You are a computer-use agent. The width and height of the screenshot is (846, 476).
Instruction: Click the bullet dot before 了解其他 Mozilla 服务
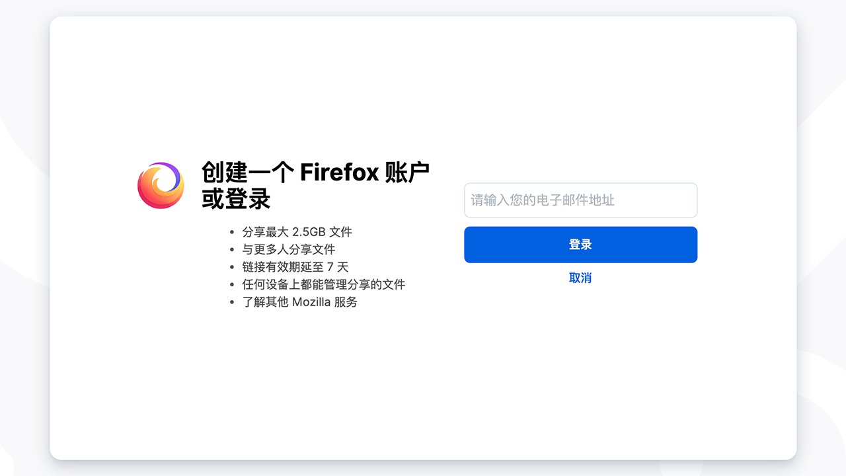(231, 302)
